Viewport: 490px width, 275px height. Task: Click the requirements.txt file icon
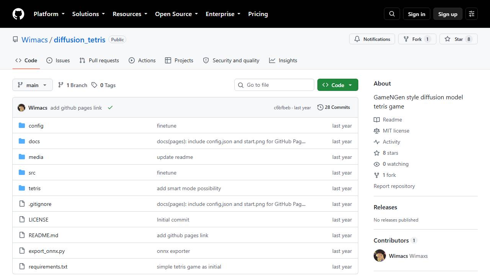click(22, 267)
